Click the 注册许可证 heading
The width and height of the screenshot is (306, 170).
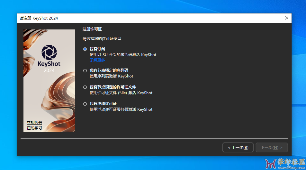point(92,29)
